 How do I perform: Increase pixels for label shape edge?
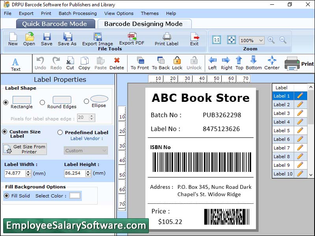click(x=92, y=116)
